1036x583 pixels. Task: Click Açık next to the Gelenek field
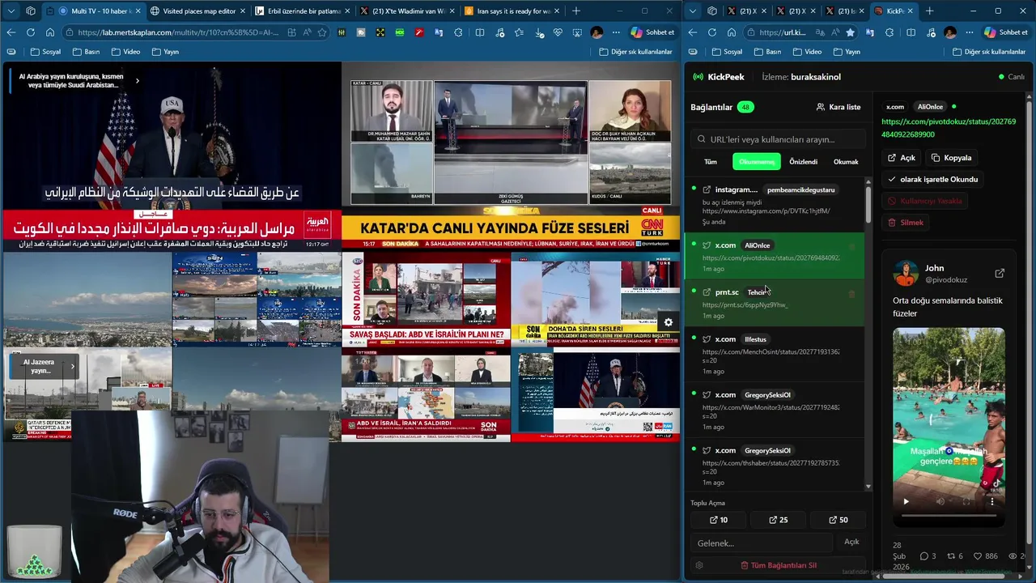851,542
